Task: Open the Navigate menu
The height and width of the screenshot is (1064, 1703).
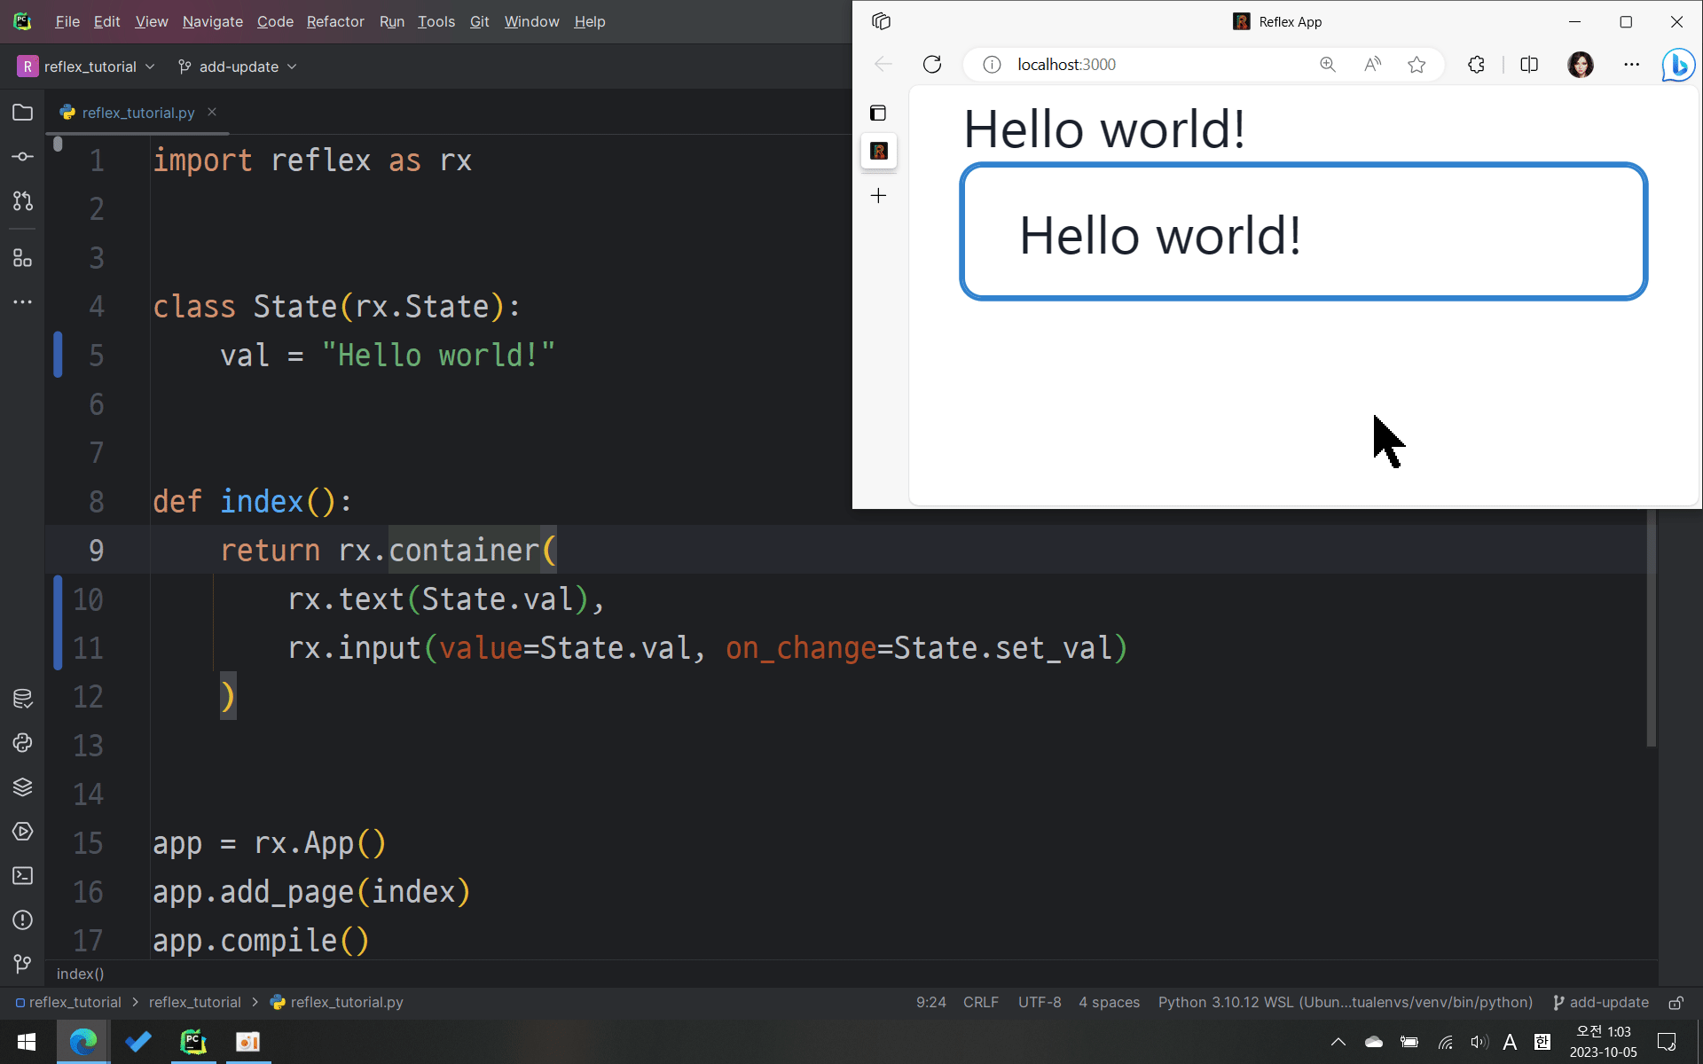Action: tap(213, 21)
